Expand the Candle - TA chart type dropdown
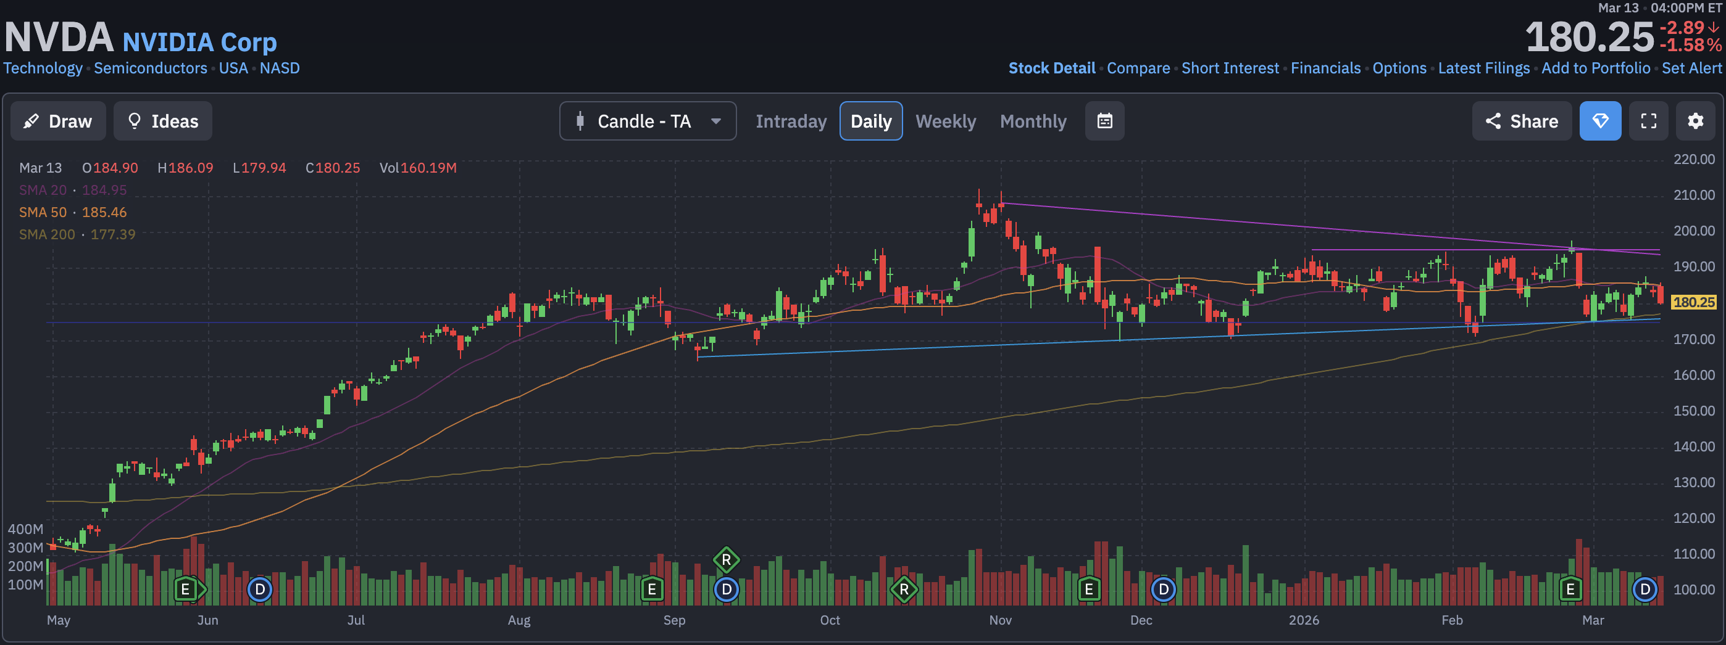Viewport: 1726px width, 645px height. 647,121
